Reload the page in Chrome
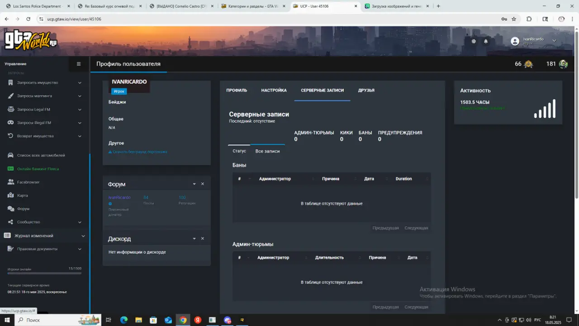 click(x=28, y=19)
